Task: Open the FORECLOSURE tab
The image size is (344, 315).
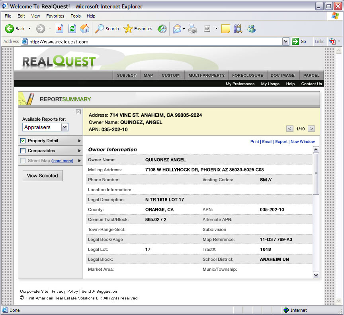Action: (248, 75)
